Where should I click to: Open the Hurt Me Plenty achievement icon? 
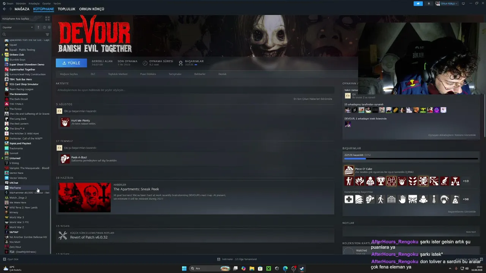[x=65, y=122]
